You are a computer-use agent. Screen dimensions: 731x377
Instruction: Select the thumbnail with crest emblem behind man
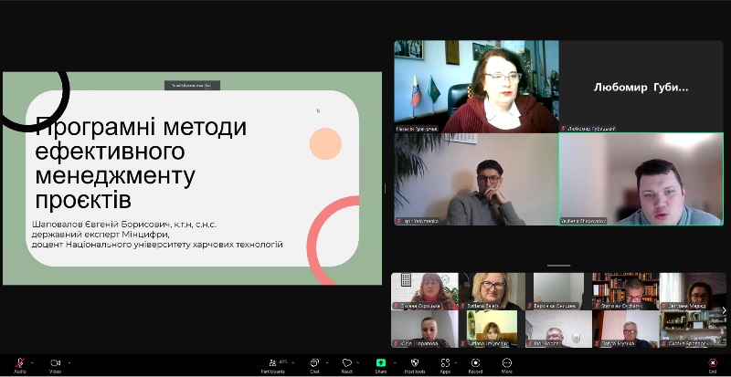point(558,329)
